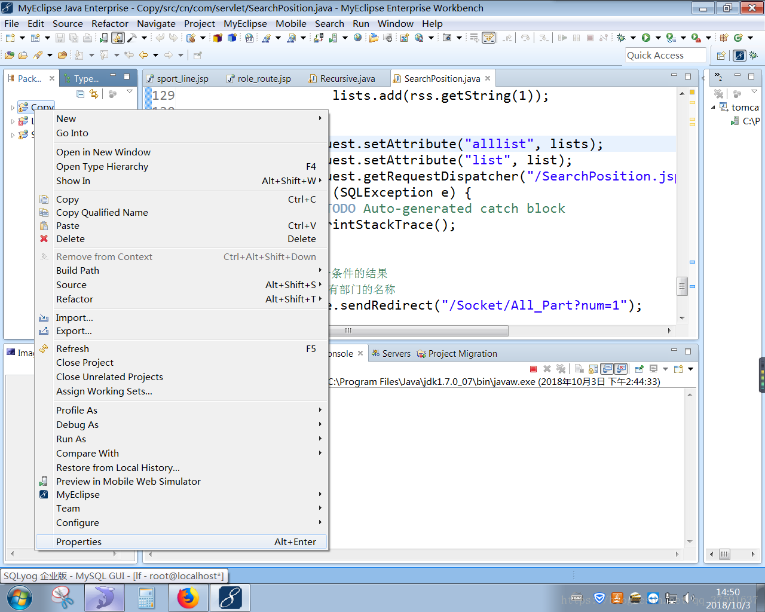Screen dimensions: 765x612
Task: Click Open Console icon
Action: point(678,369)
